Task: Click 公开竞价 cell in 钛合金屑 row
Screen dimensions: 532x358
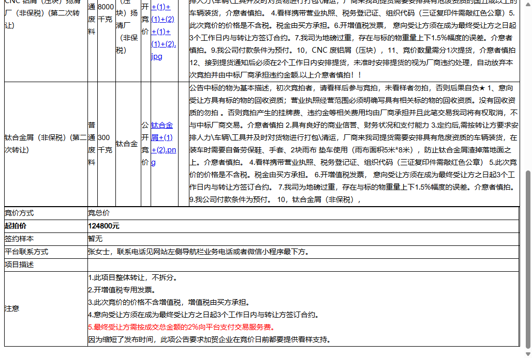Action: click(145, 144)
